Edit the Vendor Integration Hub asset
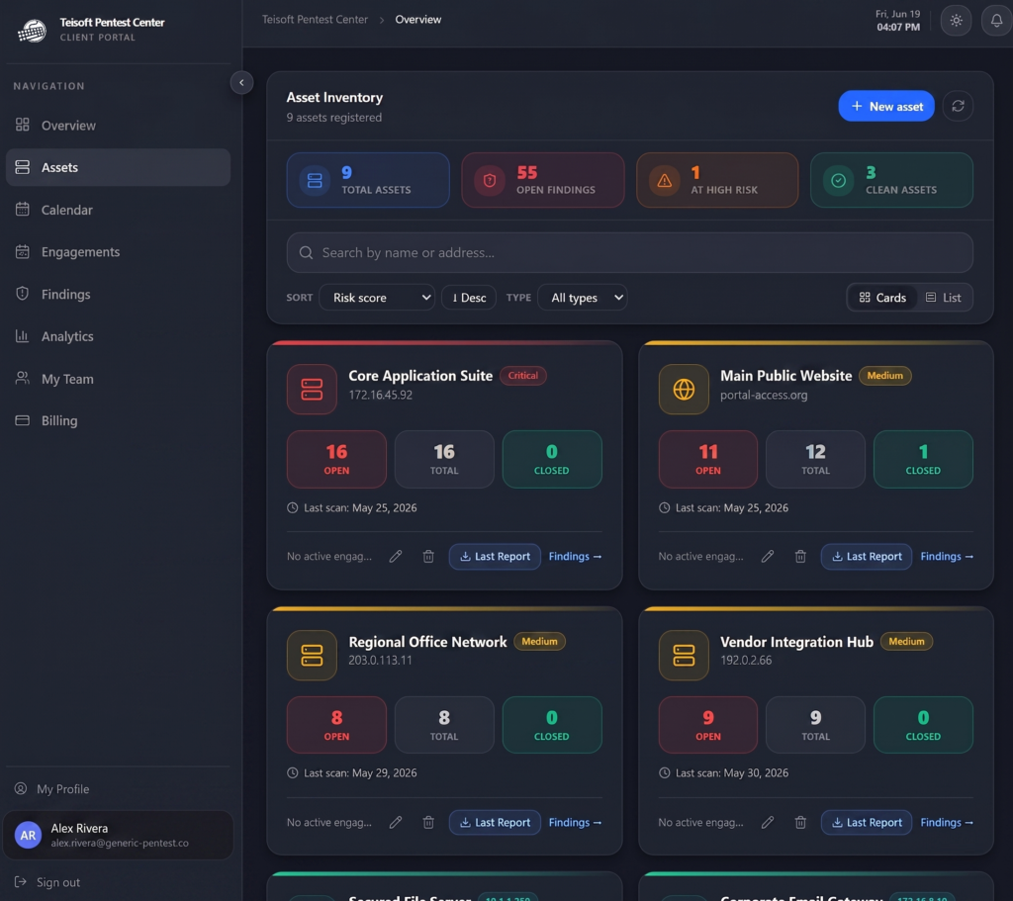Viewport: 1013px width, 901px height. 768,822
